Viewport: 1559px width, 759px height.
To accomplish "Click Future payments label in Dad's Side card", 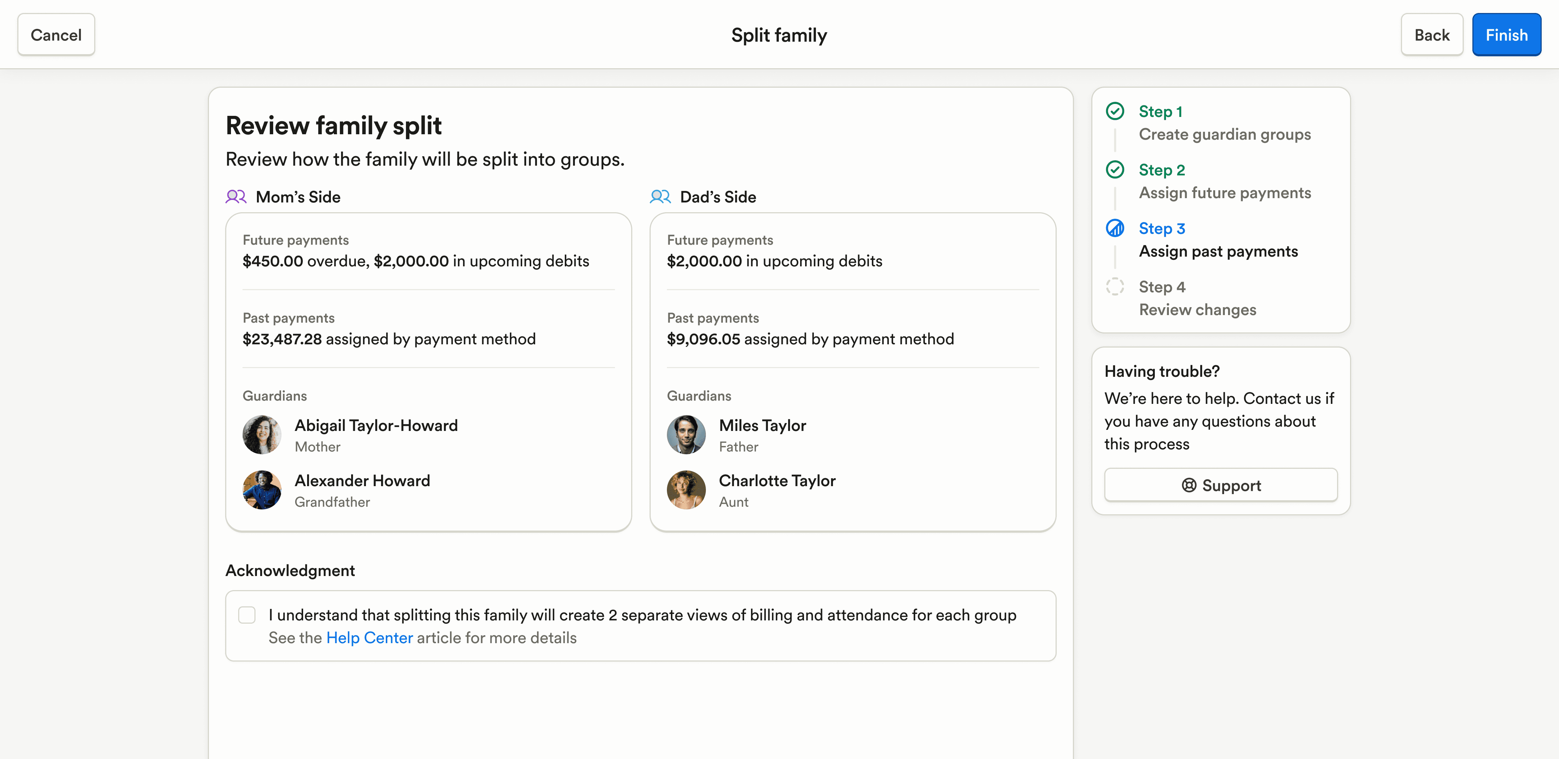I will coord(720,240).
